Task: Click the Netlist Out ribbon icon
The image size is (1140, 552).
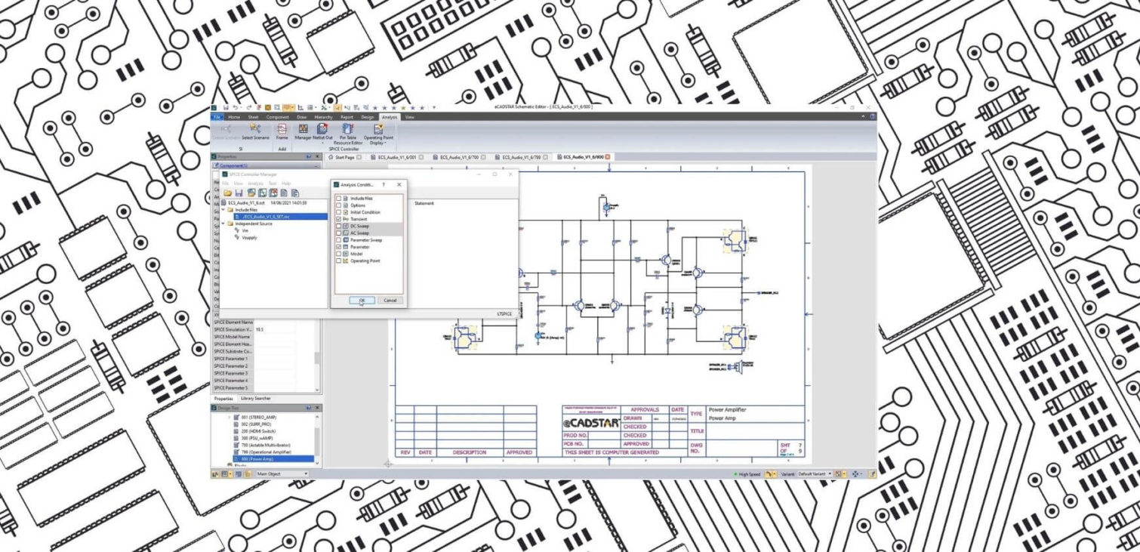Action: pos(322,128)
